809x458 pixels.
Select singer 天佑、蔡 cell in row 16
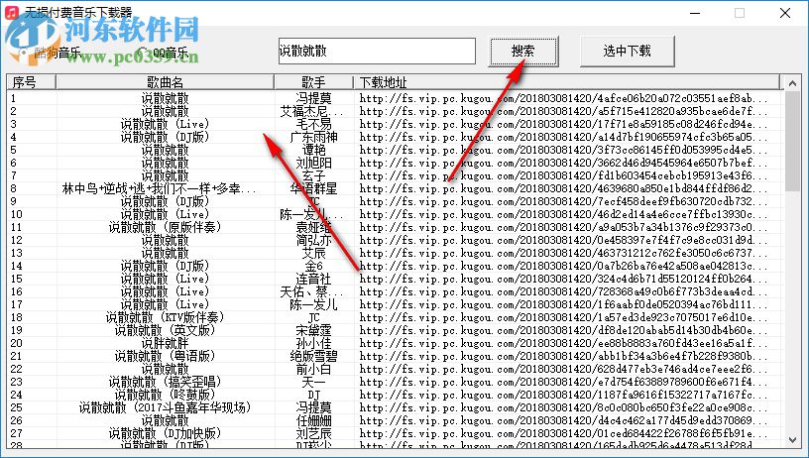click(311, 291)
